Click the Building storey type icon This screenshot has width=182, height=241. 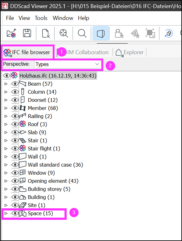click(23, 189)
